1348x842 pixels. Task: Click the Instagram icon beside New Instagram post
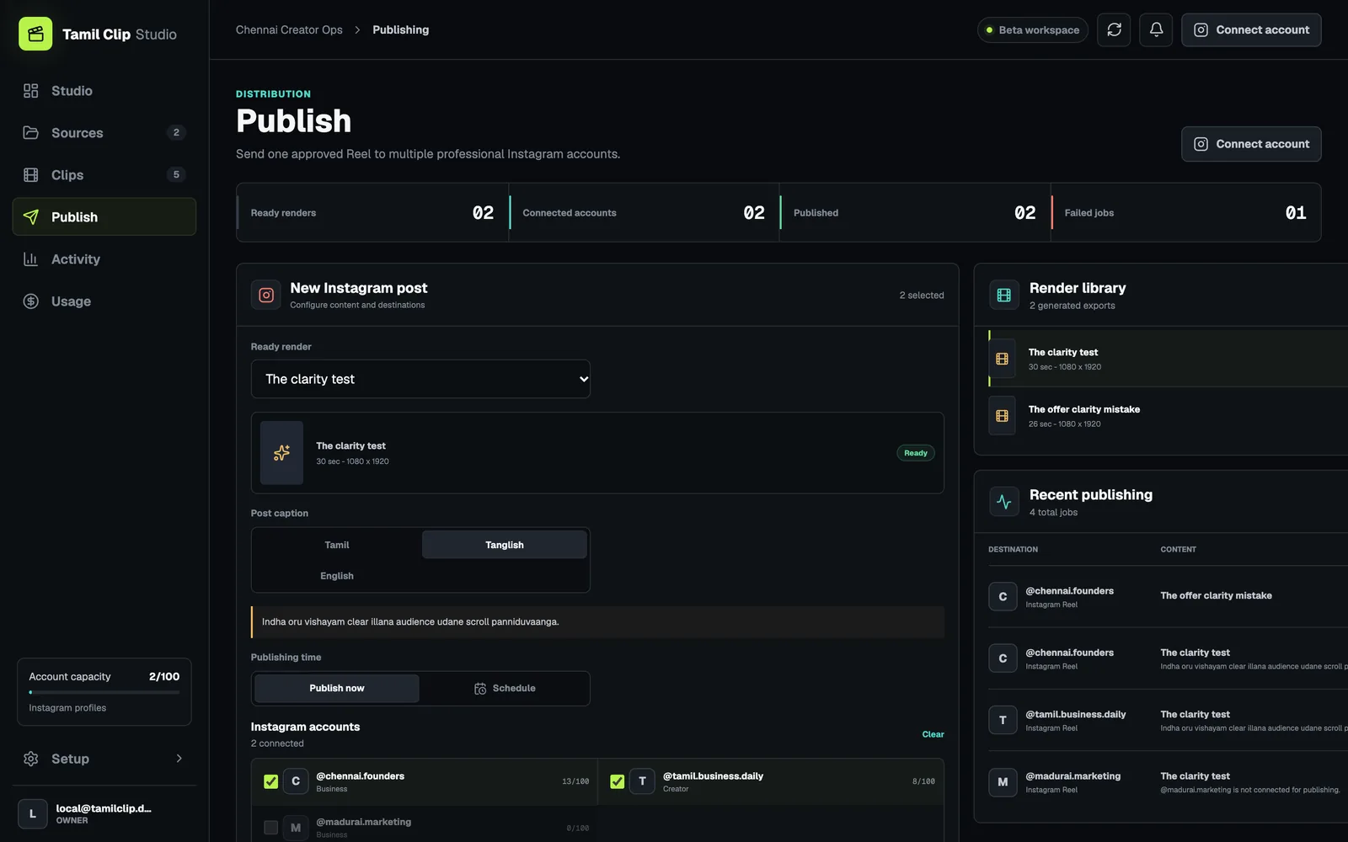coord(266,295)
